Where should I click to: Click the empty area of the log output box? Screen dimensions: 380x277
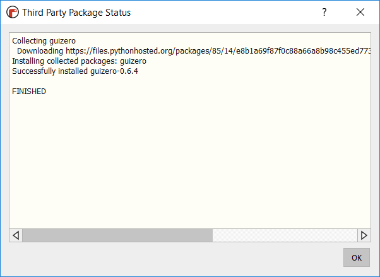click(190, 160)
